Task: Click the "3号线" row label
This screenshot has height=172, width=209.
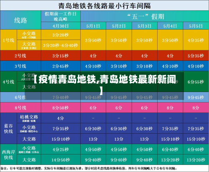Action: (20, 66)
